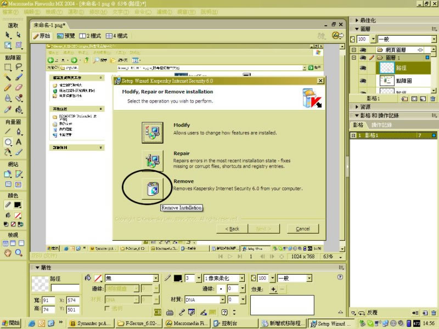439x329 pixels.
Task: Toggle visibility of 點陣圖 object
Action: [363, 81]
